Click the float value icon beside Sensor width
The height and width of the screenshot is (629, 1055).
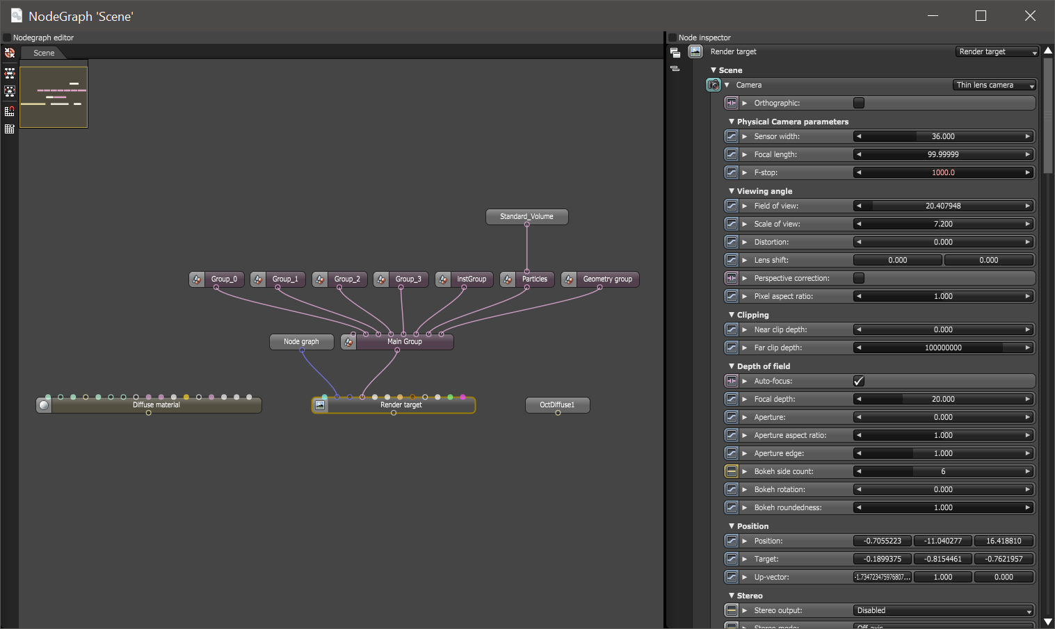coord(732,136)
